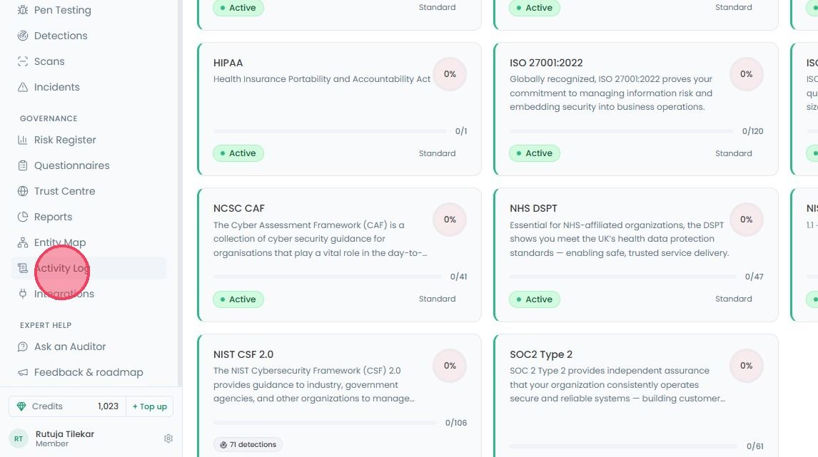Viewport: 818px width, 457px height.
Task: Click the Incidents warning triangle icon
Action: 22,87
